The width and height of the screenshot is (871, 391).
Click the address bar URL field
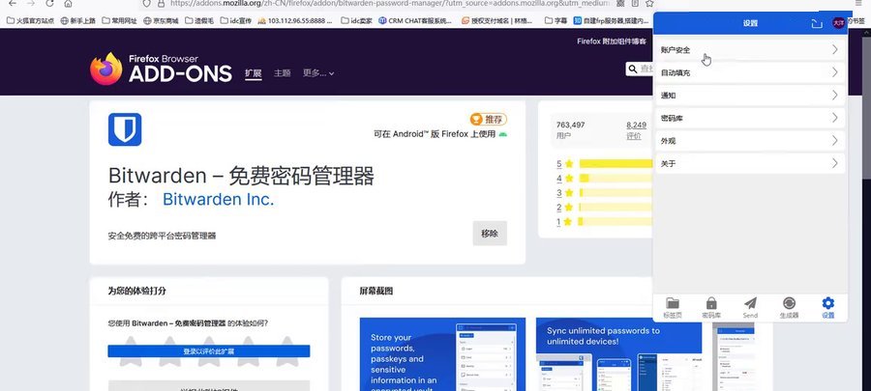coord(389,3)
